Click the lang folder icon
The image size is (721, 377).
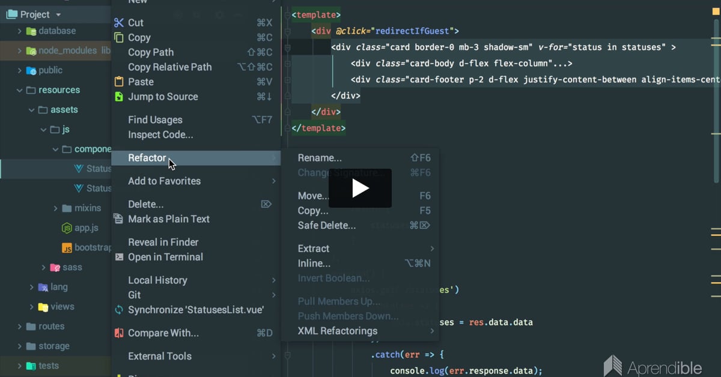[x=43, y=287]
